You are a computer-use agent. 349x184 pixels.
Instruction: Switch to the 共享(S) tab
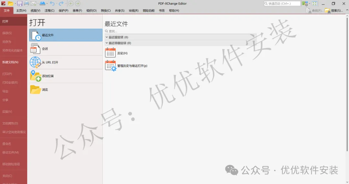point(120,10)
